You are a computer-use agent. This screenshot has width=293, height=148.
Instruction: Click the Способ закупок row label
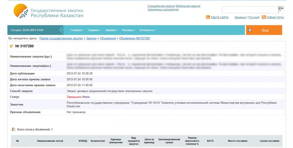coord(21,91)
